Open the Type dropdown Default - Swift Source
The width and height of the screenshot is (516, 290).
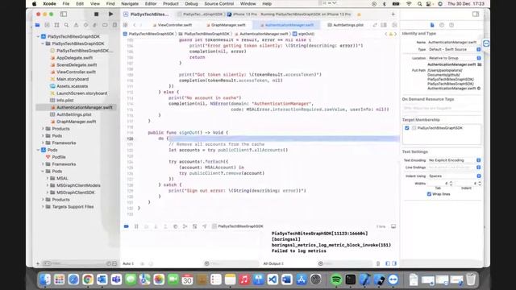(x=455, y=49)
